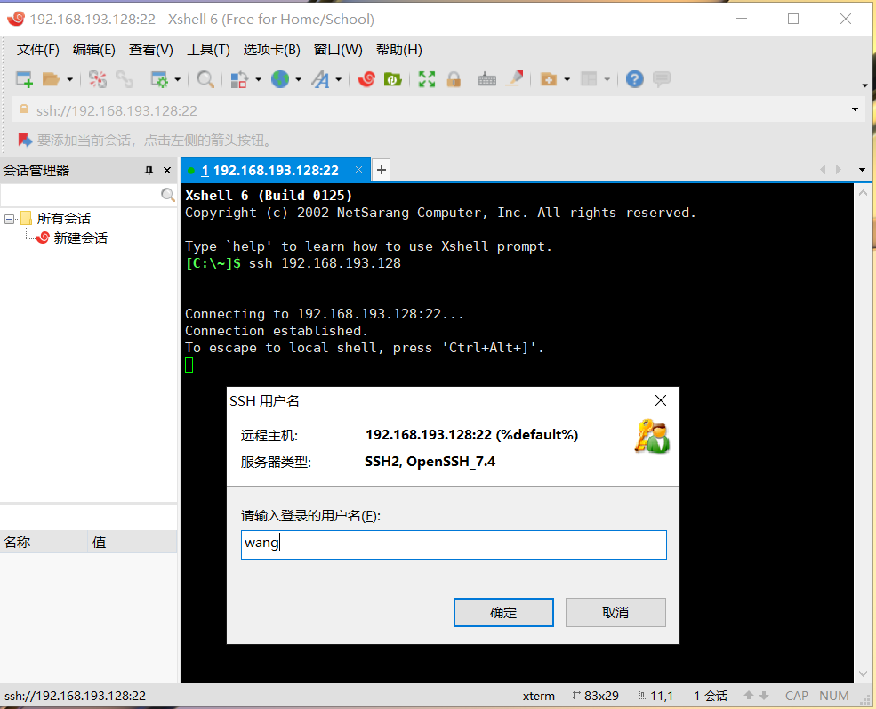The width and height of the screenshot is (876, 709).
Task: Click the keyboard key-mapping toolbar icon
Action: [487, 79]
